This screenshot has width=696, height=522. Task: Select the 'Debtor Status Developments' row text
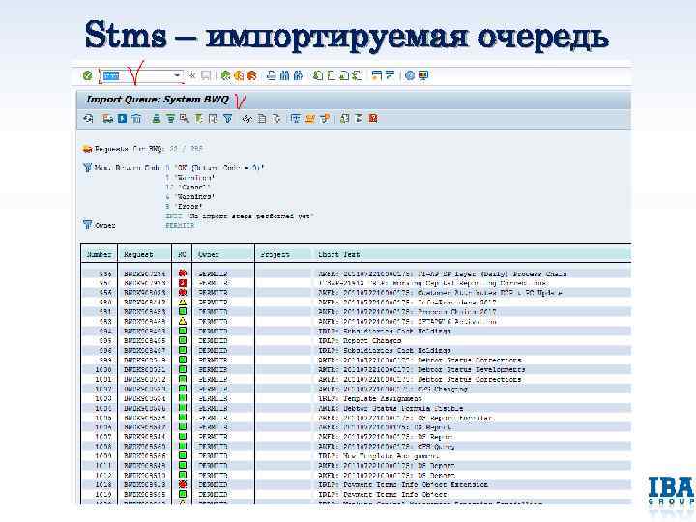(421, 369)
